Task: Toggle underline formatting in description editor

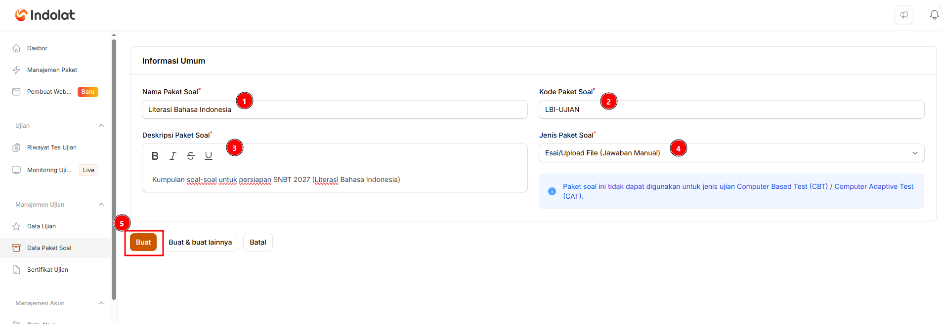Action: click(209, 156)
